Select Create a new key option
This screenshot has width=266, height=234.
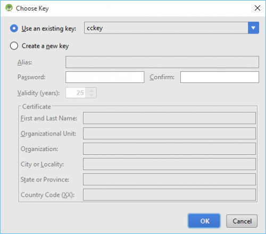(x=14, y=46)
